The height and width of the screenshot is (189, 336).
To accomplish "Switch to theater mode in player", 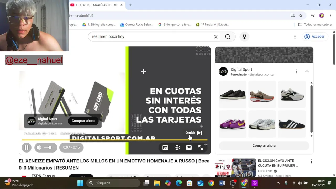I will [x=189, y=148].
